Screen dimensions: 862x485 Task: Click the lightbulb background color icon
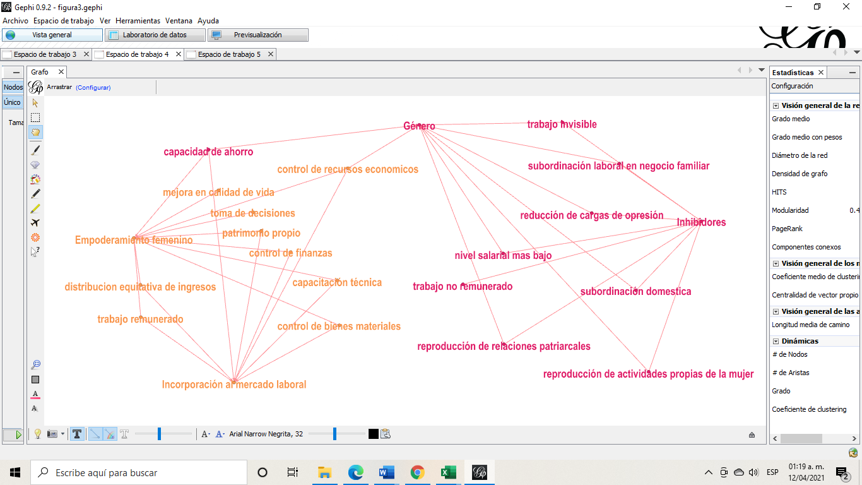coord(37,434)
